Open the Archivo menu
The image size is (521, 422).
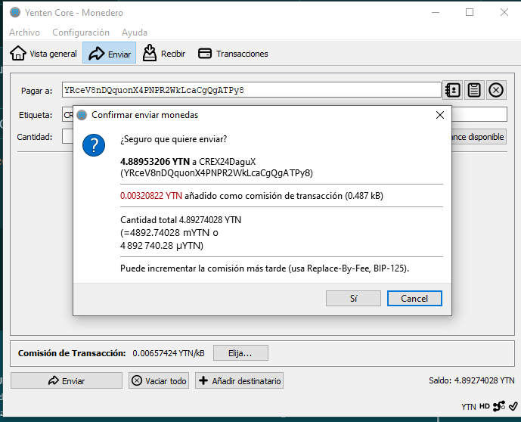click(24, 33)
